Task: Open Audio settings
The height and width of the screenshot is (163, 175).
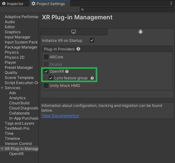Action: tap(10, 22)
